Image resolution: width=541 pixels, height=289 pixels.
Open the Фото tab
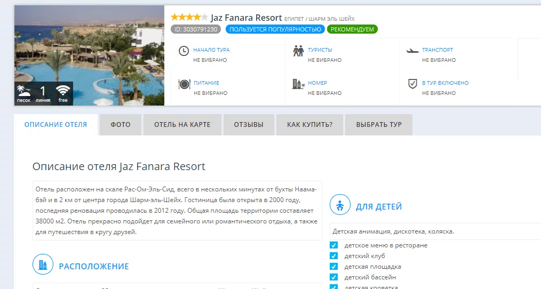(121, 124)
